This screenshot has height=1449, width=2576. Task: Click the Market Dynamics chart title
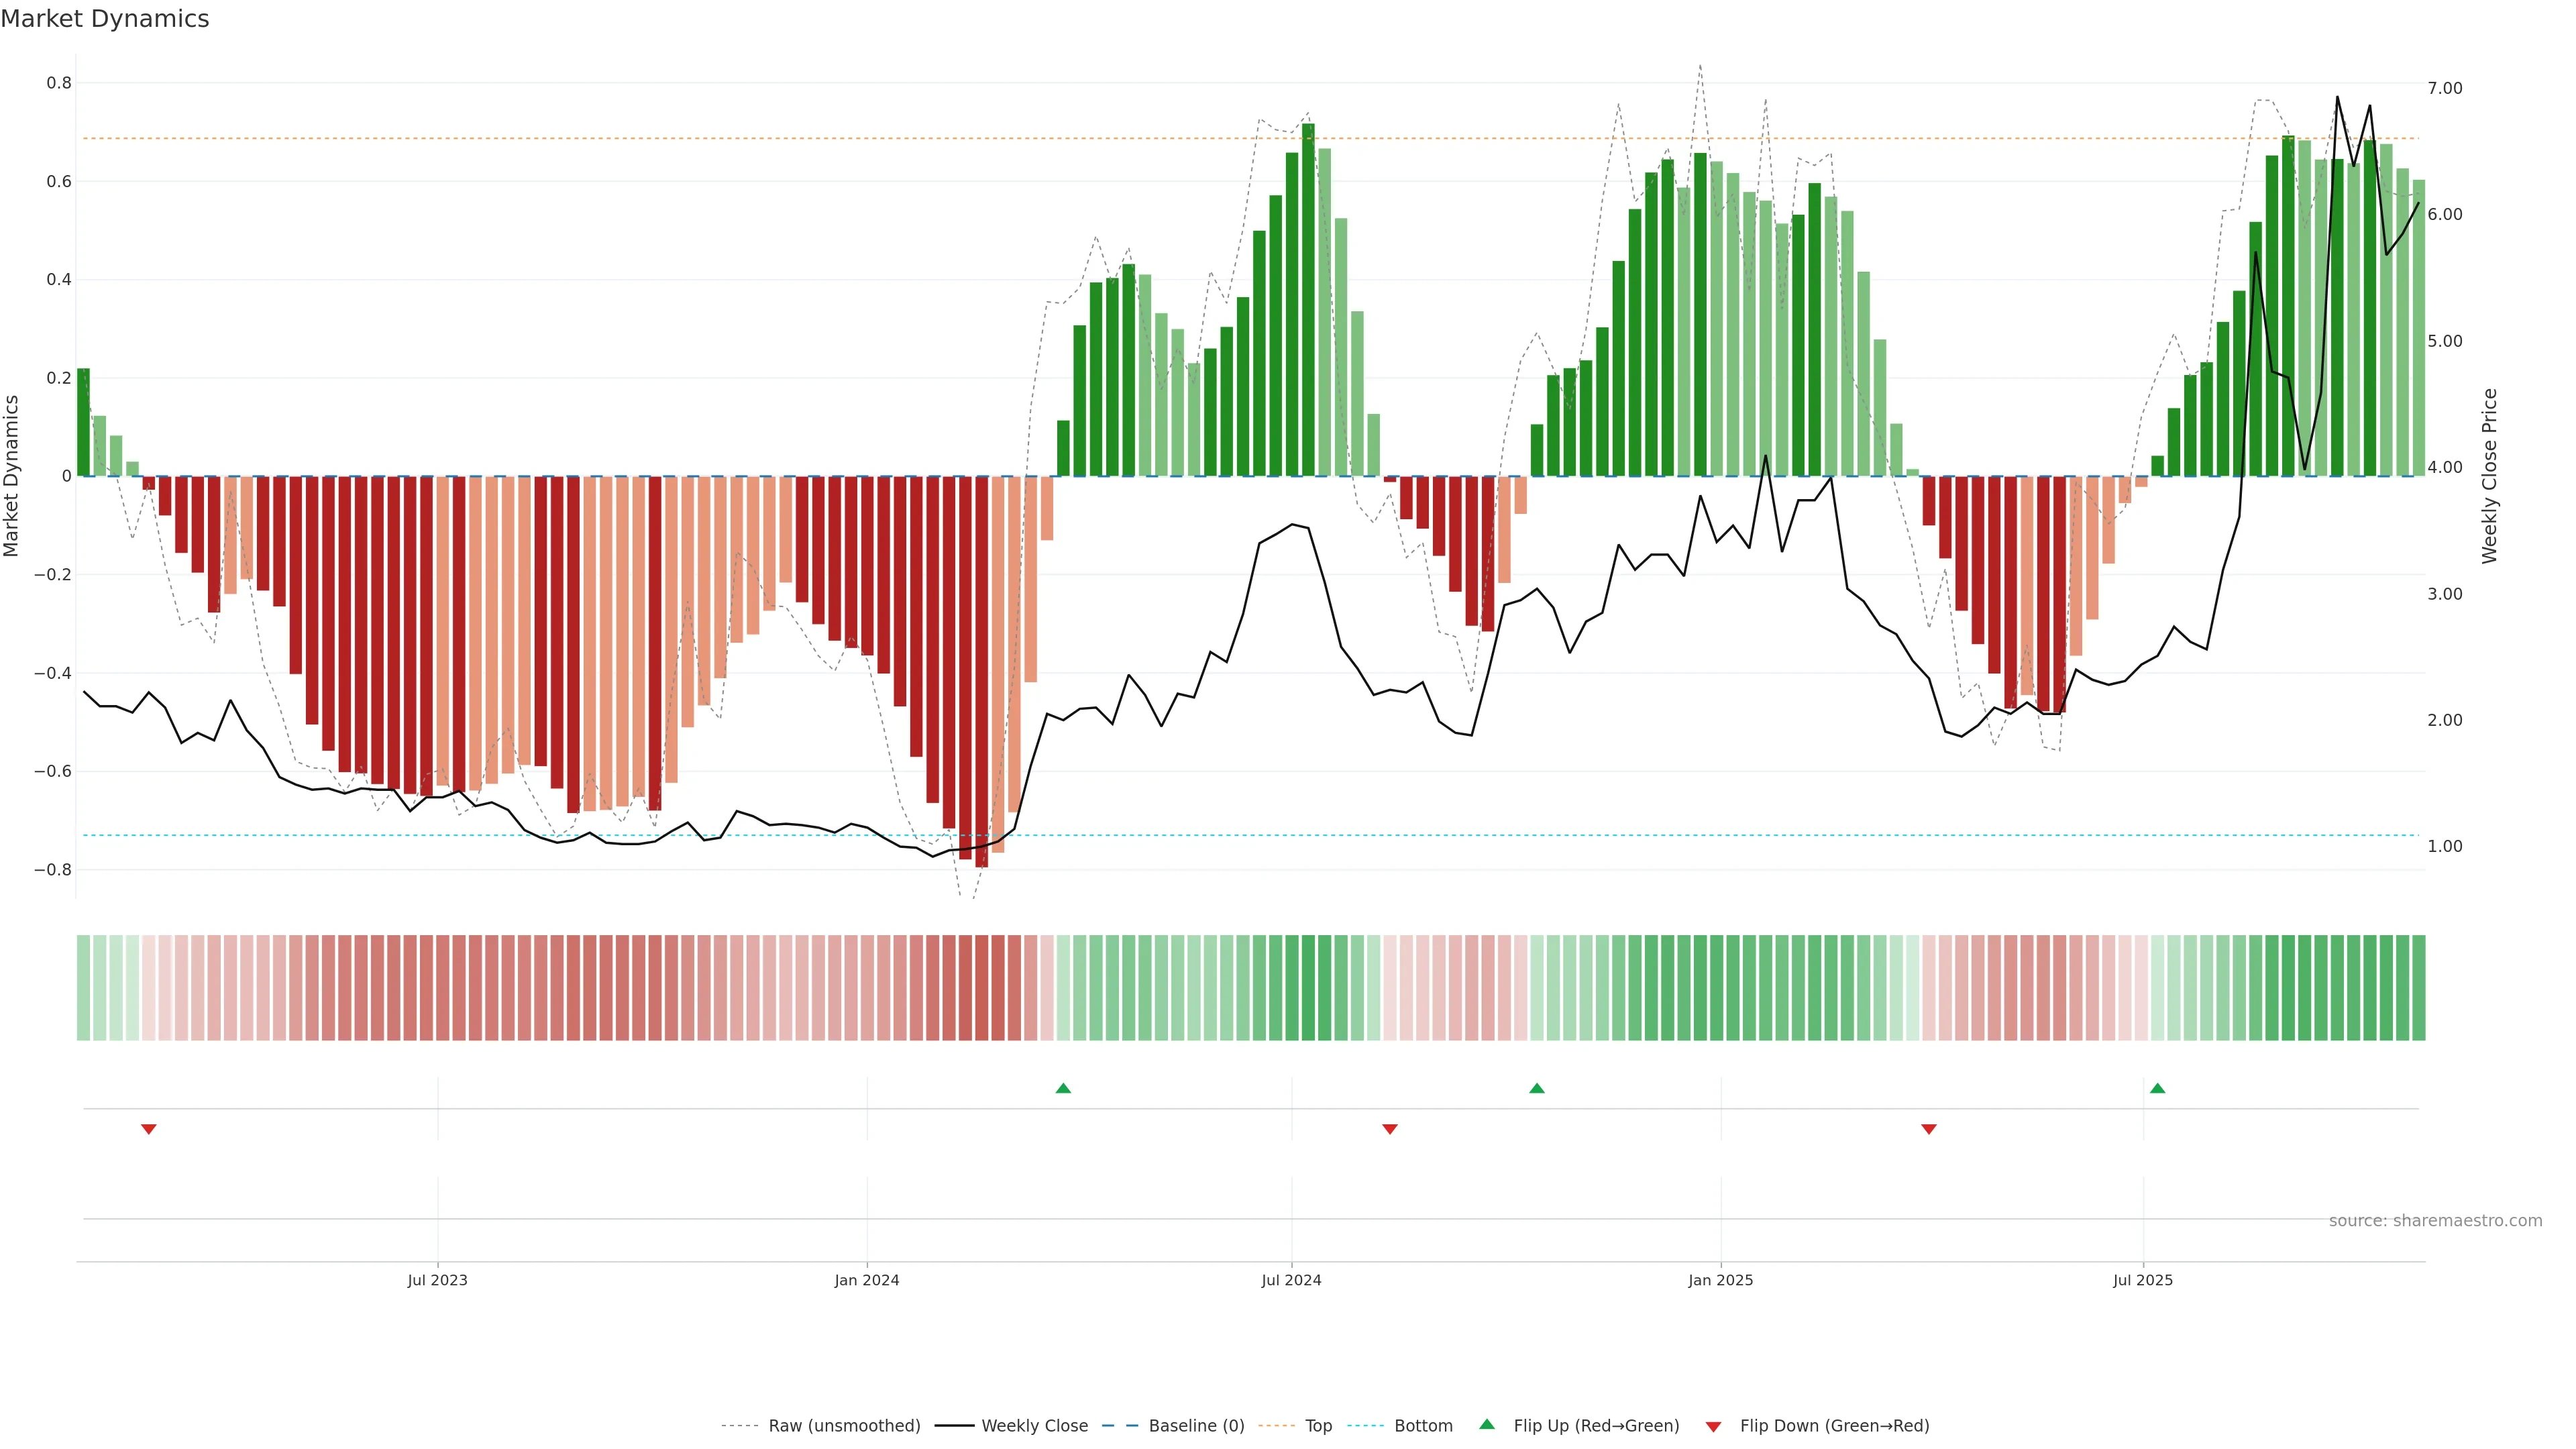(105, 19)
